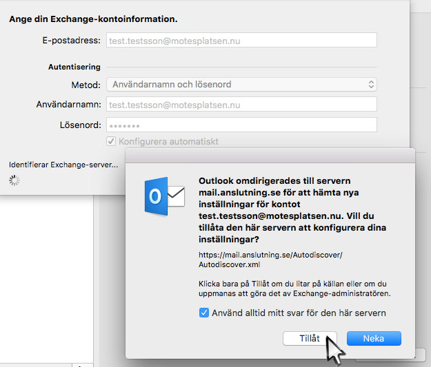This screenshot has height=367, width=431.
Task: Click the Tillåt button
Action: (310, 338)
